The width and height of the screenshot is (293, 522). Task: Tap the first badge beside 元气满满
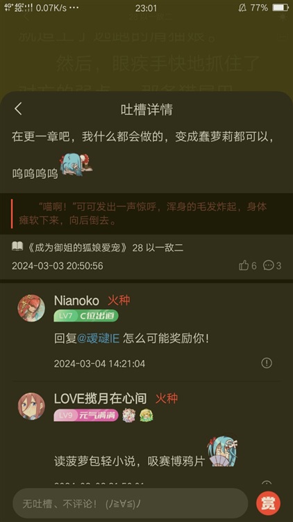128,416
